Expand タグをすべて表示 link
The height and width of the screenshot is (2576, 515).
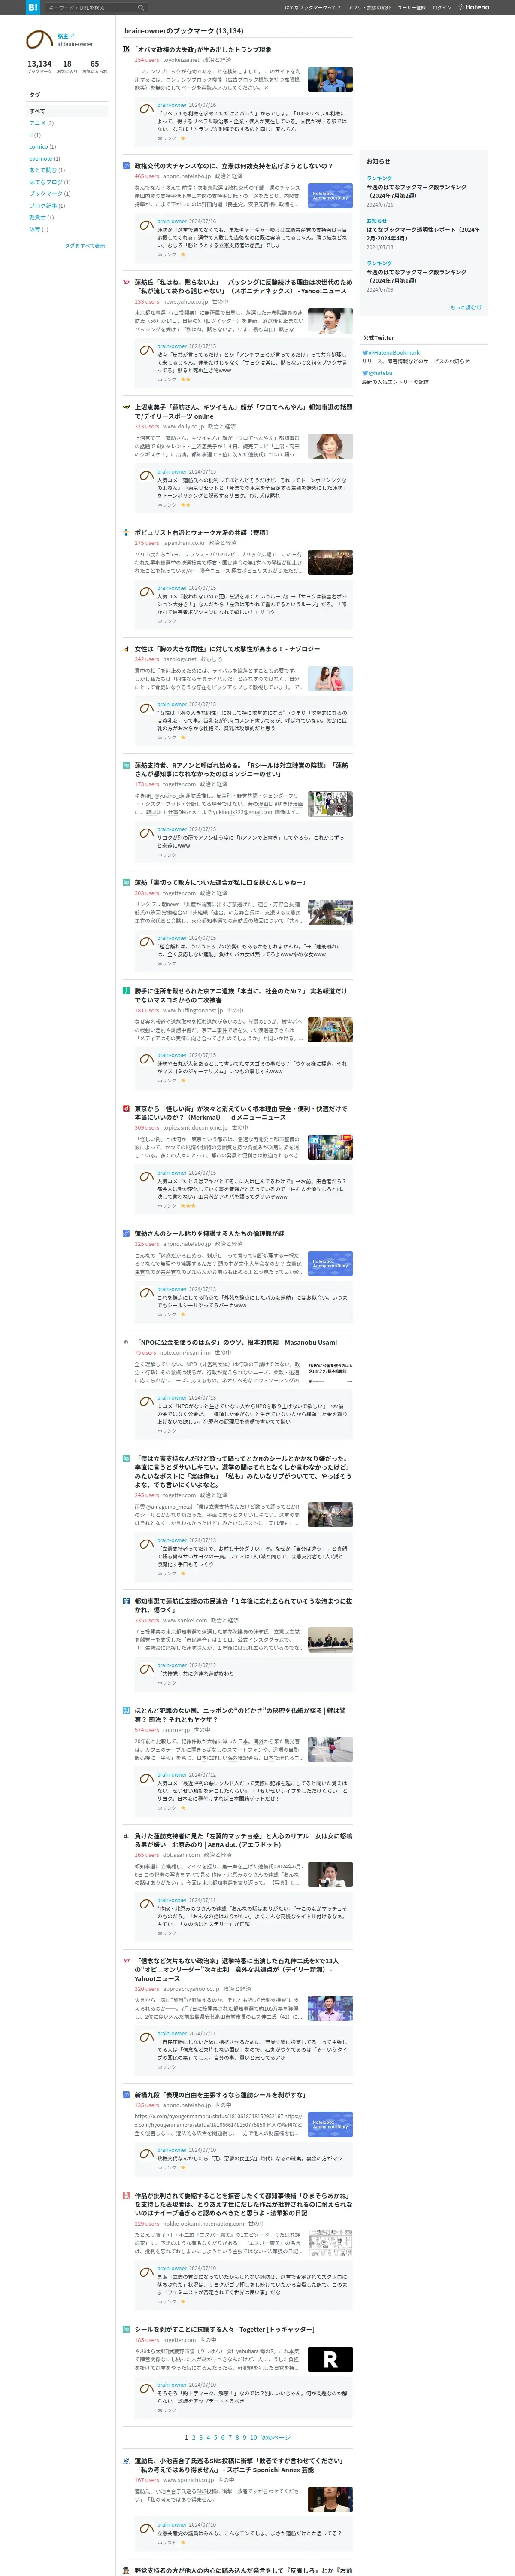[x=85, y=245]
